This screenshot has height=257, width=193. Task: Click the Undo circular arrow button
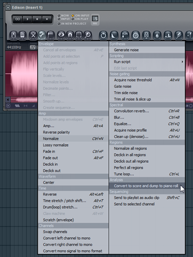[103, 35]
